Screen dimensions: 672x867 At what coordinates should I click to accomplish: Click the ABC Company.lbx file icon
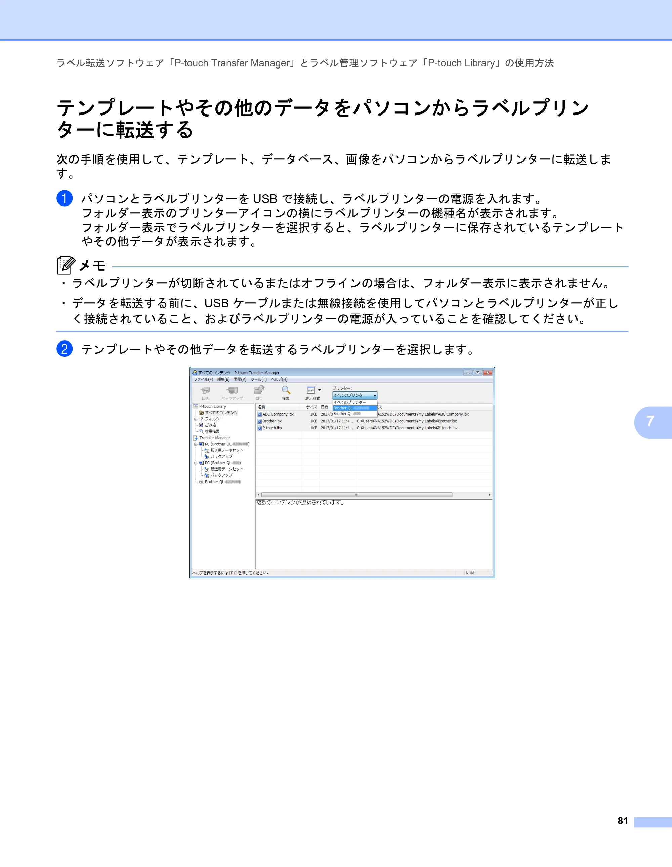pyautogui.click(x=260, y=414)
